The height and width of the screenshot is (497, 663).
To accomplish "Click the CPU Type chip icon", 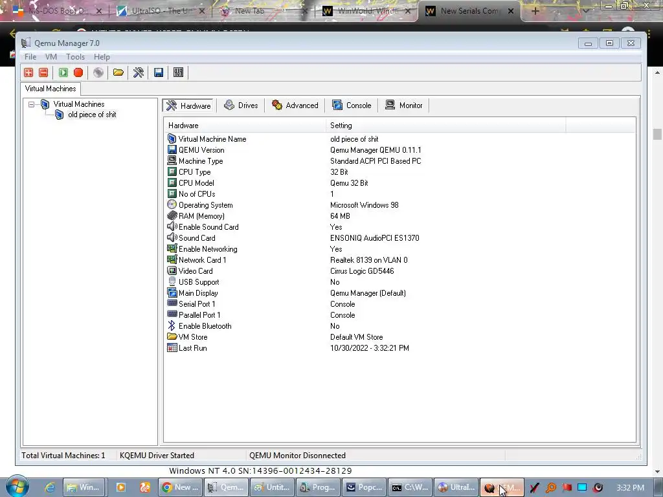I will (x=172, y=171).
